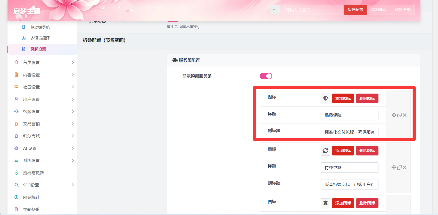This screenshot has width=438, height=215.
Task: Click the 恢复全部 button
Action: [x=403, y=10]
